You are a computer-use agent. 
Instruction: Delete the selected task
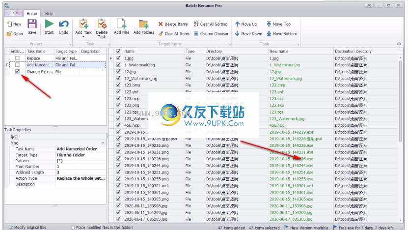102,29
